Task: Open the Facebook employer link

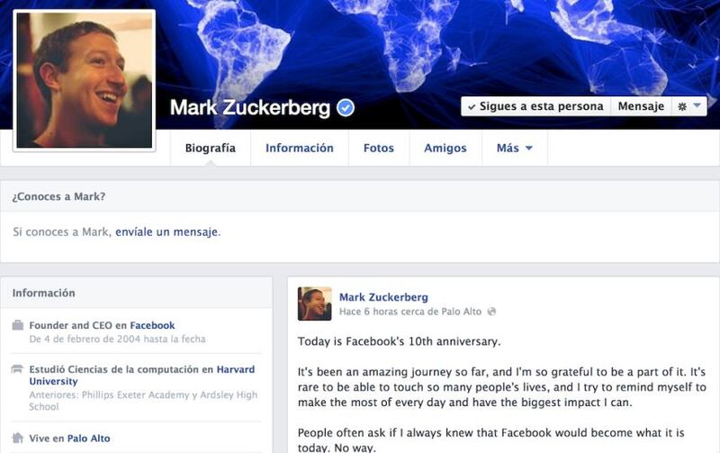Action: [152, 325]
